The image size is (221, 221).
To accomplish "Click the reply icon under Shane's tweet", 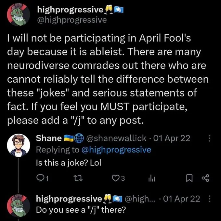I will click(x=41, y=177).
